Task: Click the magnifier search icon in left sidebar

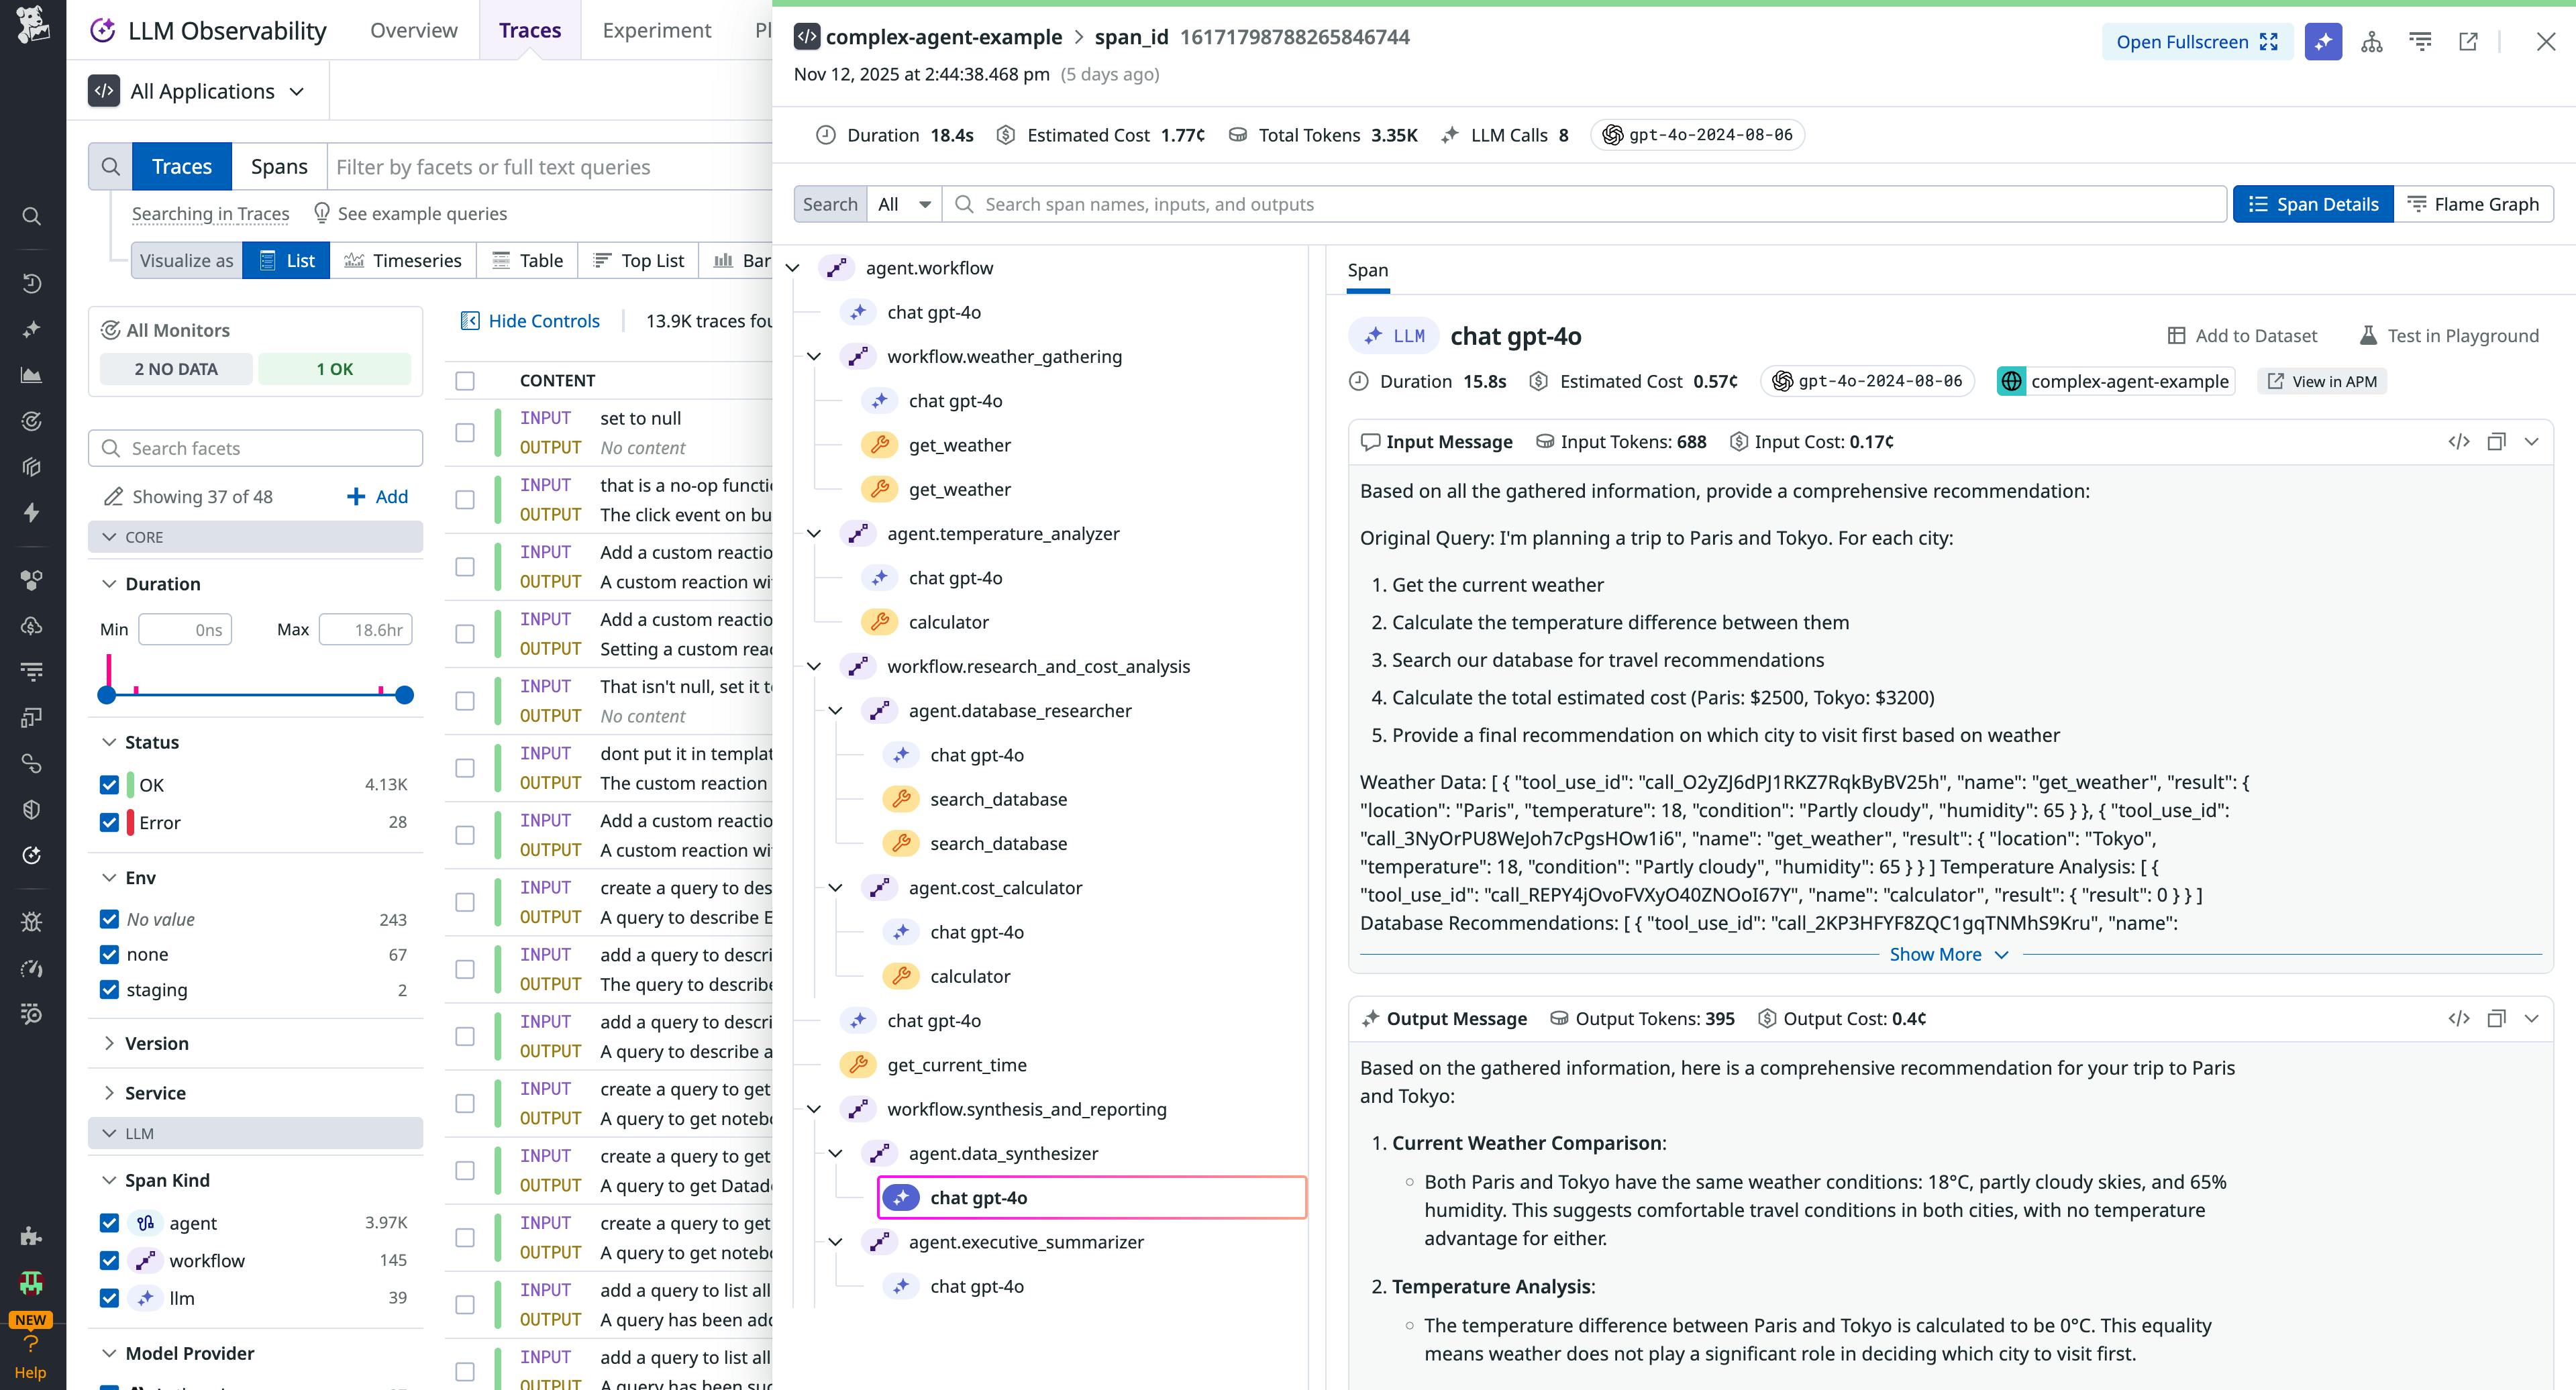Action: click(x=31, y=216)
